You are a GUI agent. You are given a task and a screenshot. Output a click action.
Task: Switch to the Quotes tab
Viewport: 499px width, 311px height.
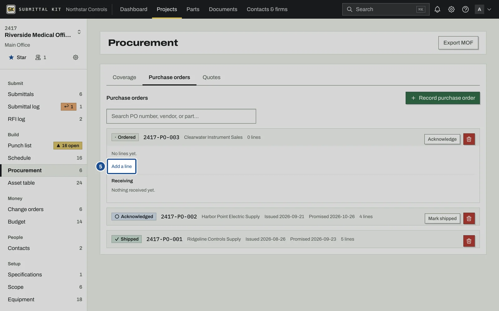pyautogui.click(x=211, y=77)
